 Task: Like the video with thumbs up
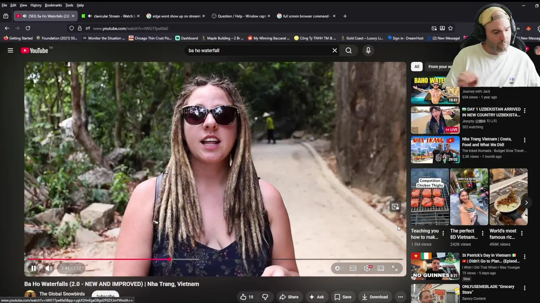247,297
